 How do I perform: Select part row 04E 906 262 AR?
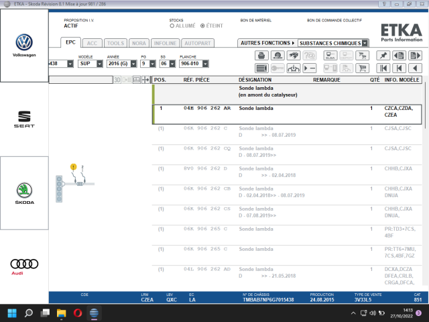(x=287, y=114)
